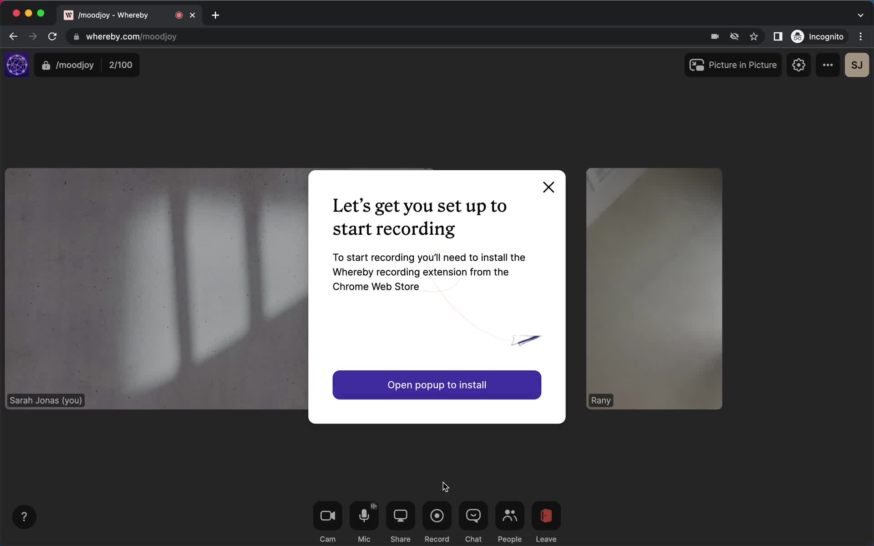Click the Record button in the toolbar
874x546 pixels.
point(437,516)
